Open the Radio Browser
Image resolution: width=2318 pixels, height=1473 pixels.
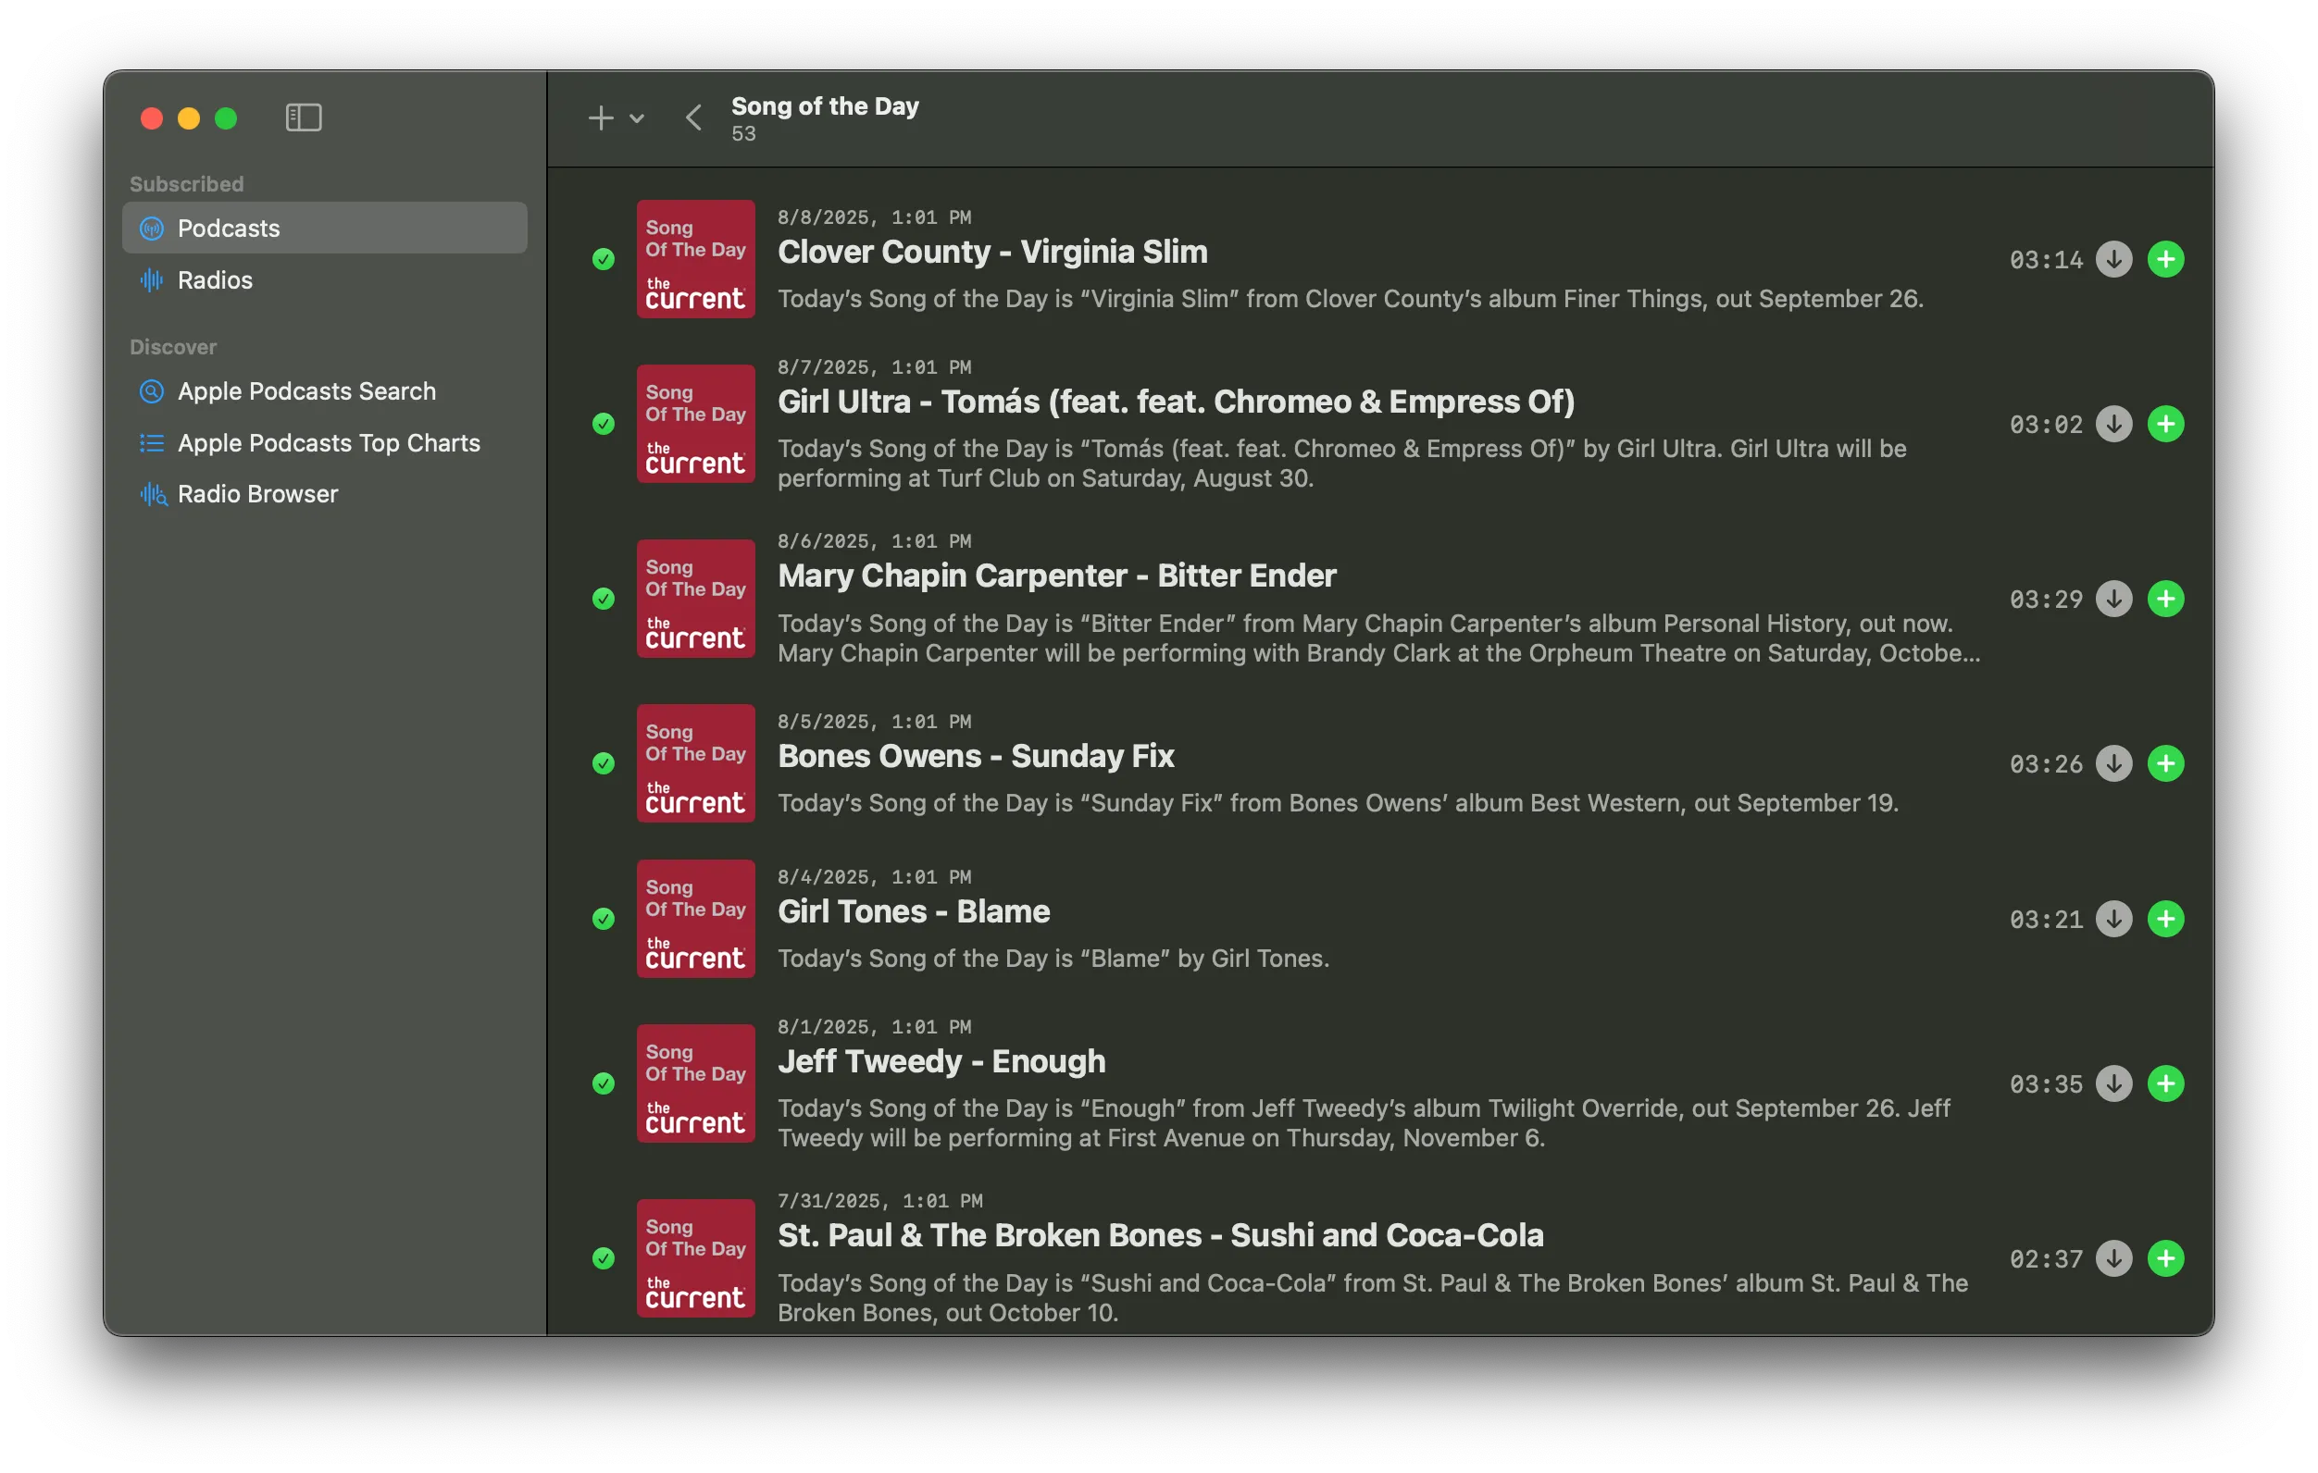click(x=256, y=493)
